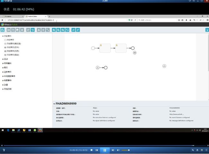Image resolution: width=209 pixels, height=154 pixels.
Task: Collapse the FHADMIN9999 properties panel
Action: [x=54, y=104]
